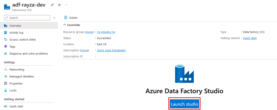Screen dimensions: 277x110
Task: Click the Managed identities icon
Action: [6, 76]
